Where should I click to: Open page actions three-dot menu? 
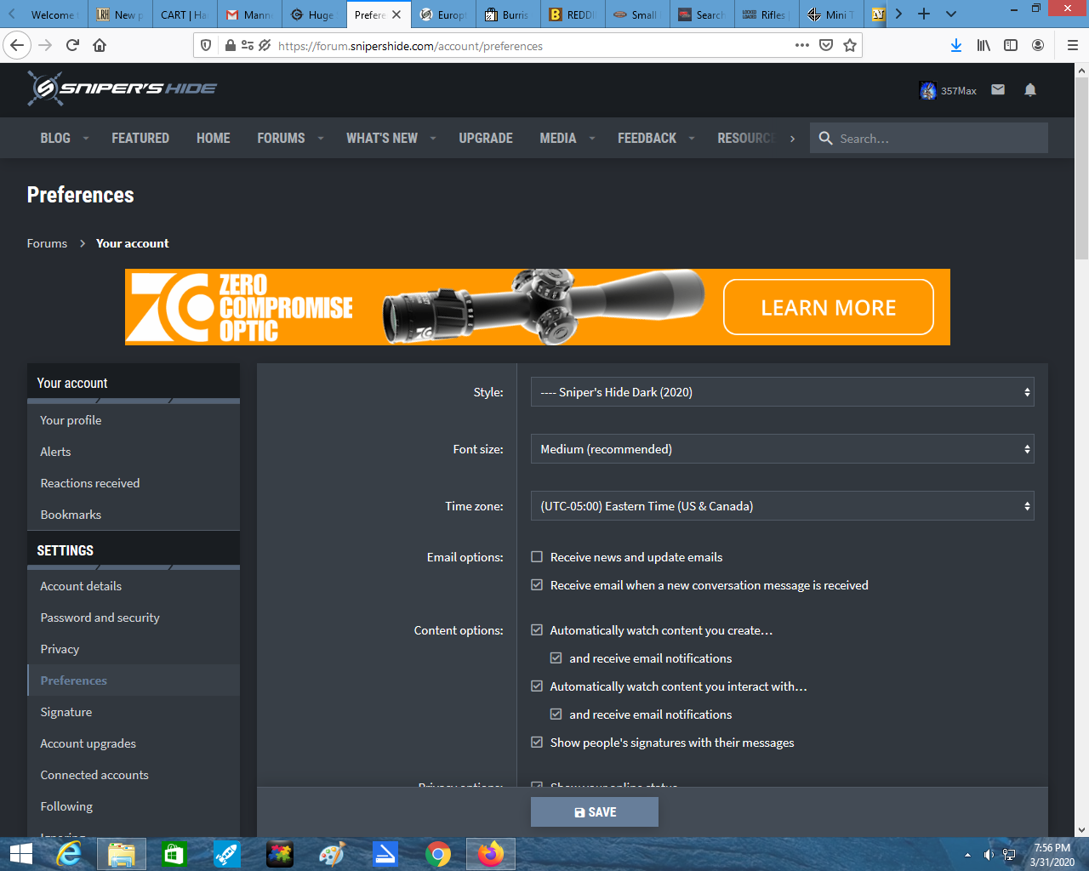[x=801, y=45]
